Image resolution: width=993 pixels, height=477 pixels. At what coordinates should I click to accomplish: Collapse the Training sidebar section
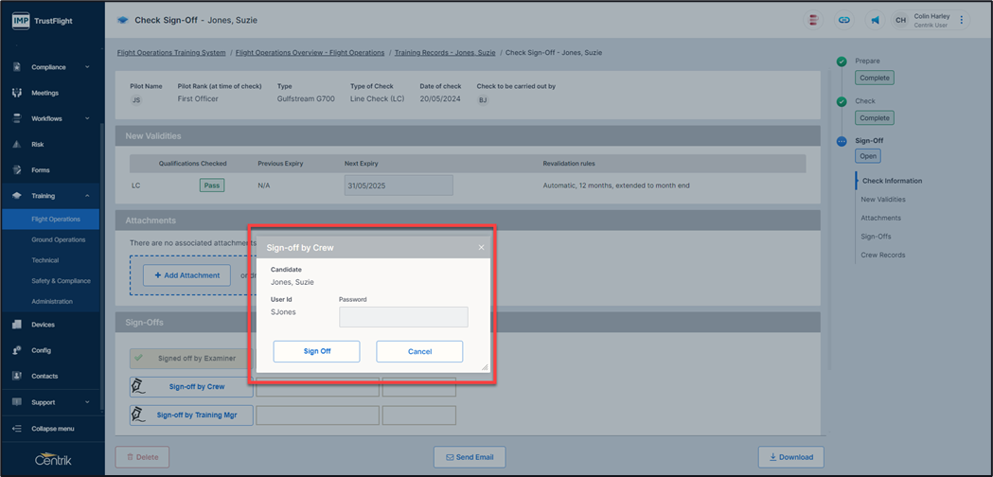point(87,196)
